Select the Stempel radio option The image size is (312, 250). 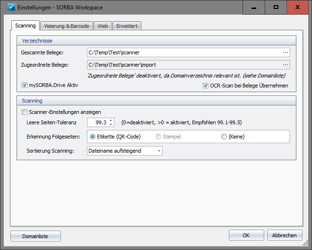pos(158,137)
